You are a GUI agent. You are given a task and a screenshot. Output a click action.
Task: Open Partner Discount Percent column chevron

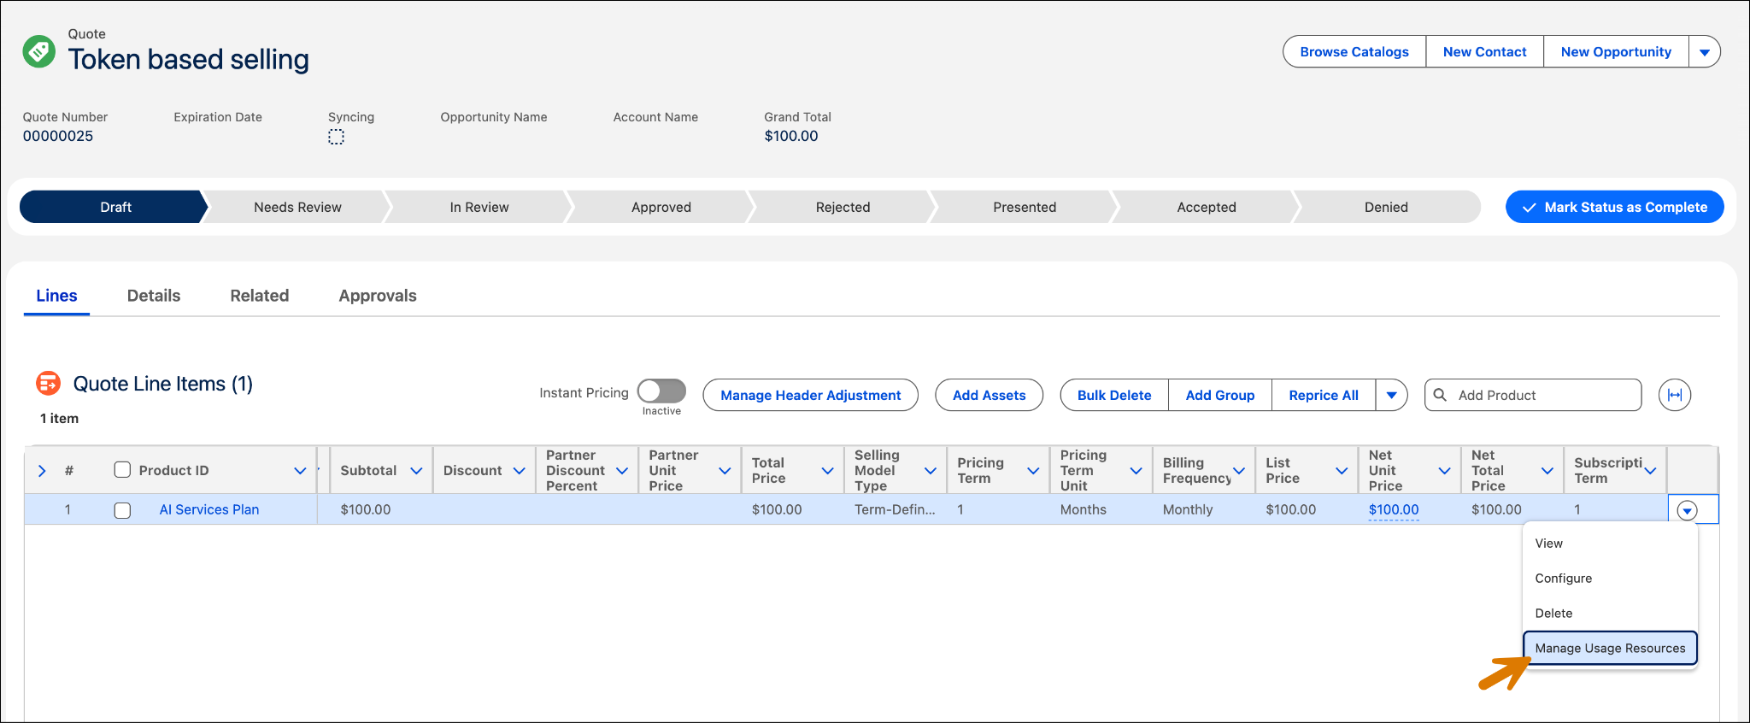tap(622, 470)
